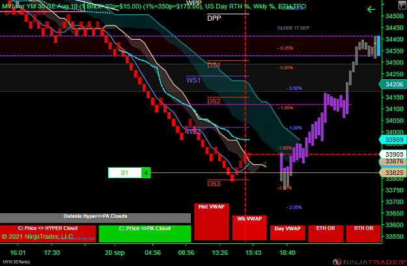This screenshot has height=266, width=407.
Task: Click the 15:43 time axis label
Action: click(253, 253)
